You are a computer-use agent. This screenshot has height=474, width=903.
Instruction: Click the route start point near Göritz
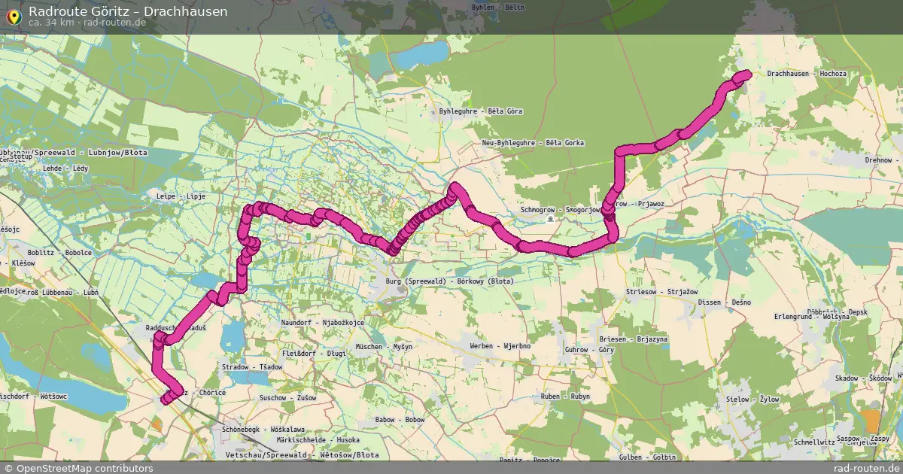click(167, 398)
